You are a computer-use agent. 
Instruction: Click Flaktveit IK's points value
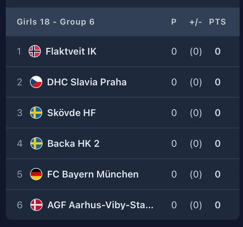click(x=217, y=51)
